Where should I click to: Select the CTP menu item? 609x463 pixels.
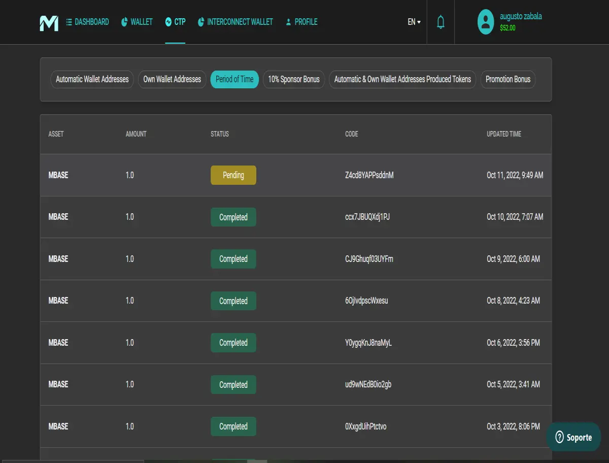coord(175,22)
